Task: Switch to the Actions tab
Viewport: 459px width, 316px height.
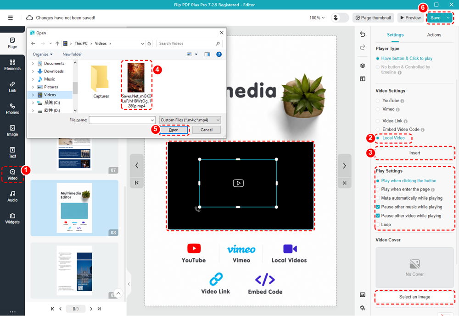Action: click(x=434, y=35)
